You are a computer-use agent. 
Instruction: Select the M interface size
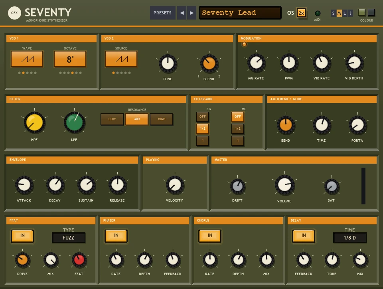click(339, 13)
